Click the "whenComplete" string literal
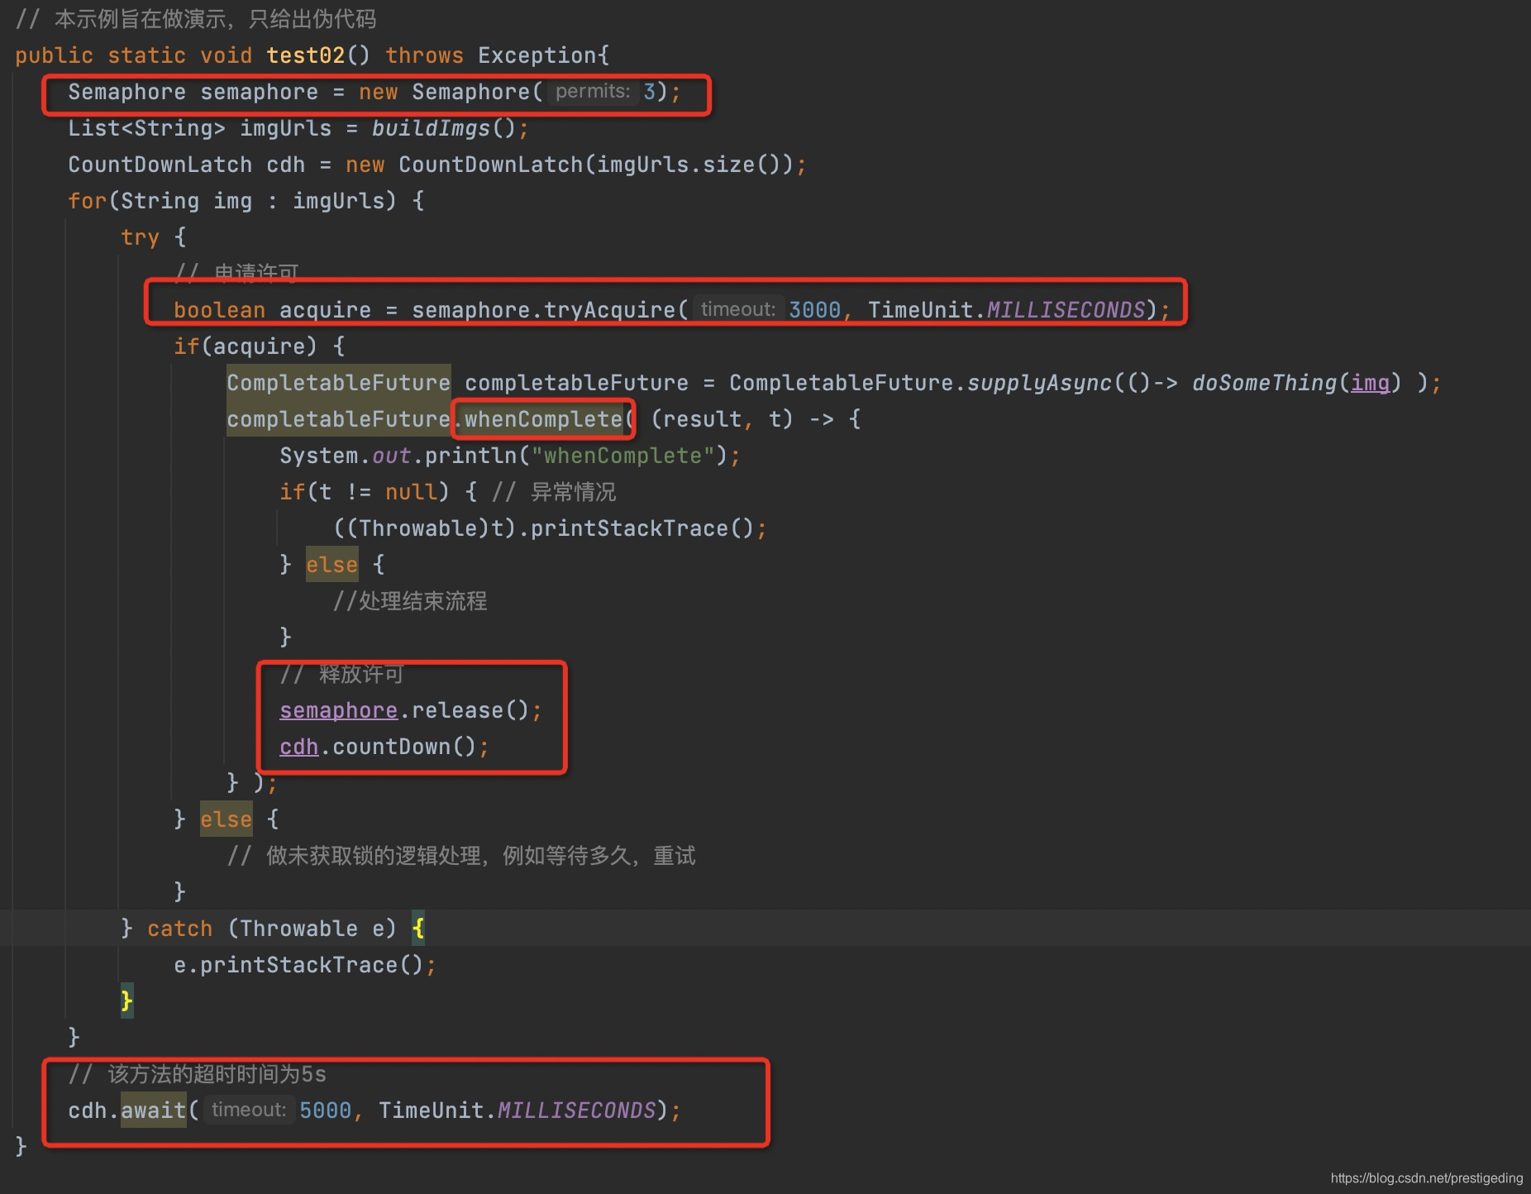This screenshot has height=1194, width=1531. (622, 456)
